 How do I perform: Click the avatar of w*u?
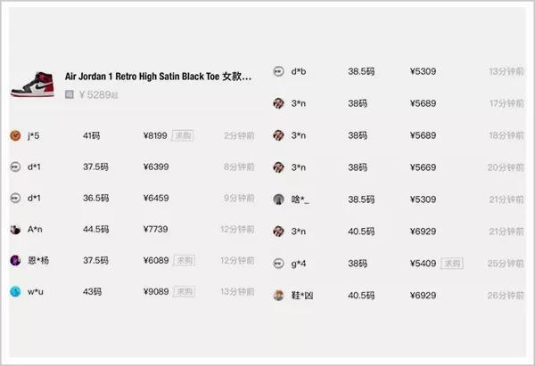coord(15,291)
